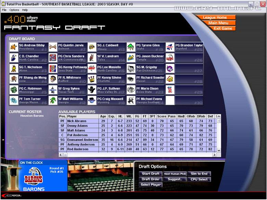Jump to Next Human Pick
This screenshot has width=267, height=200.
pos(175,174)
